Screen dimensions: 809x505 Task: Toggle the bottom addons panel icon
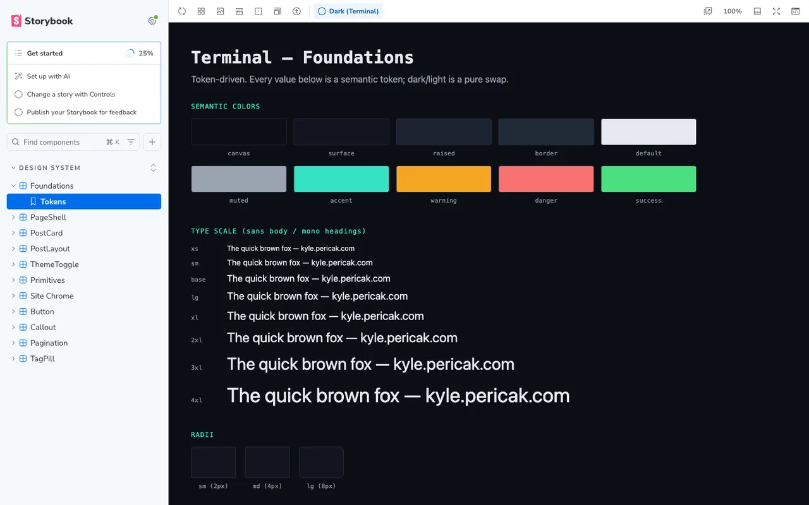(757, 11)
